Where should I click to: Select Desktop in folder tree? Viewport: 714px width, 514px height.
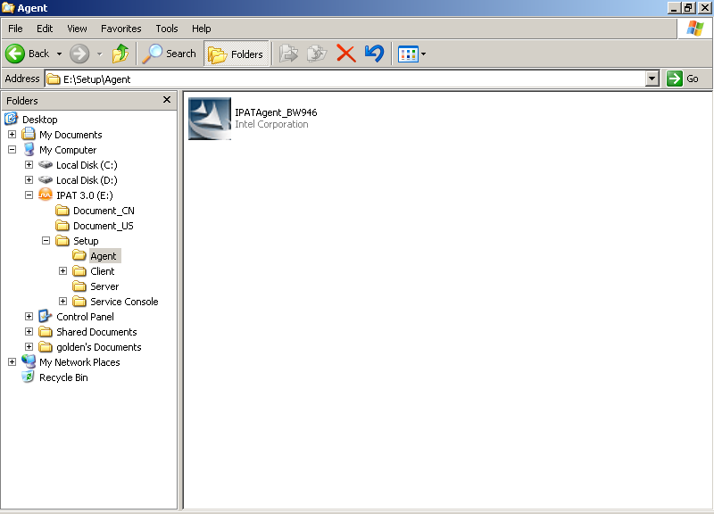[x=39, y=120]
